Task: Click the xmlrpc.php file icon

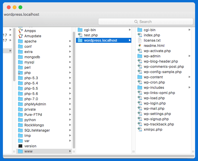Action: [x=140, y=129]
